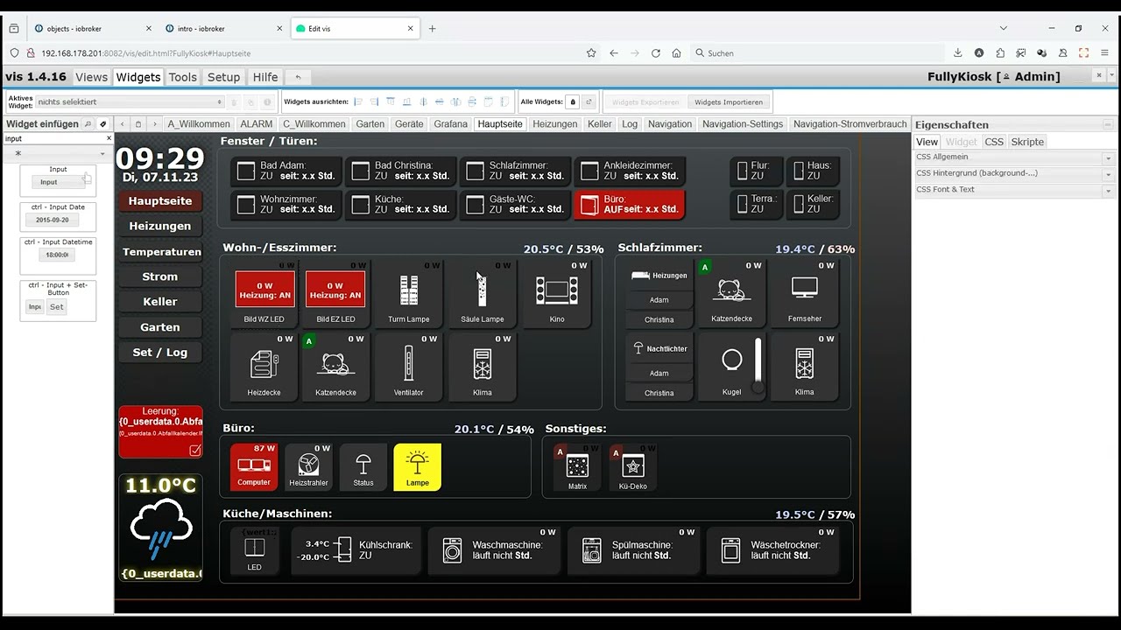
Task: Click the Ventilator widget icon
Action: point(408,363)
